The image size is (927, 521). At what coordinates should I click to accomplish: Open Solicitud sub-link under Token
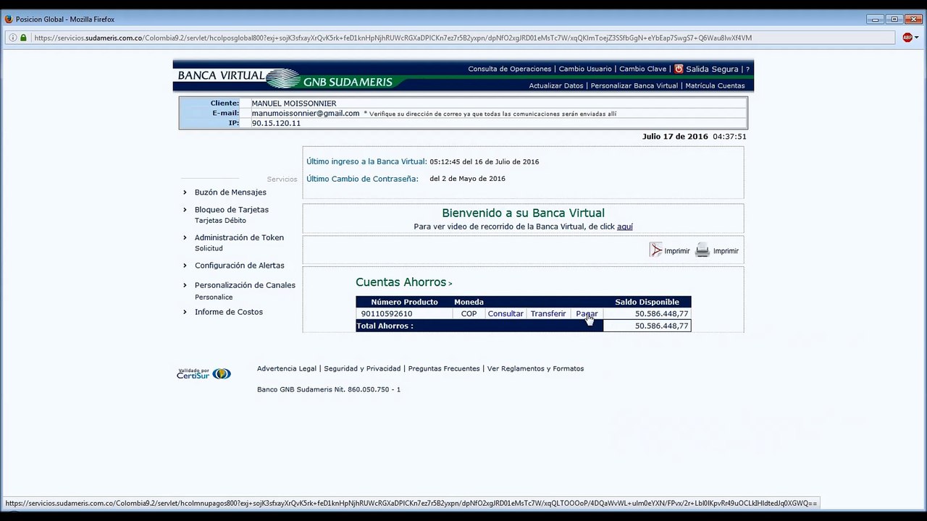[209, 248]
